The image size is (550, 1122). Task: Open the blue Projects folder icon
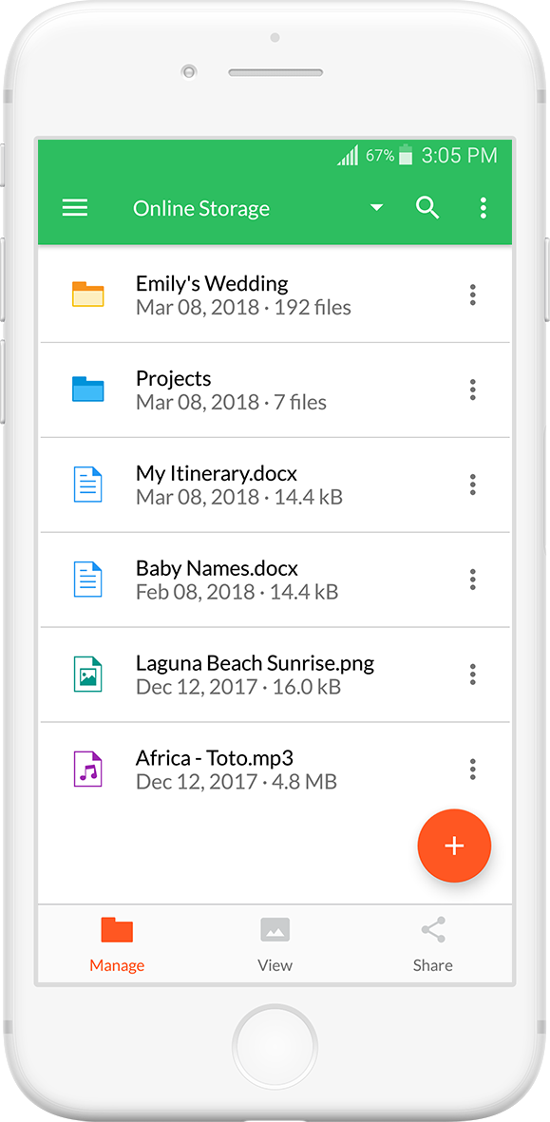(88, 390)
